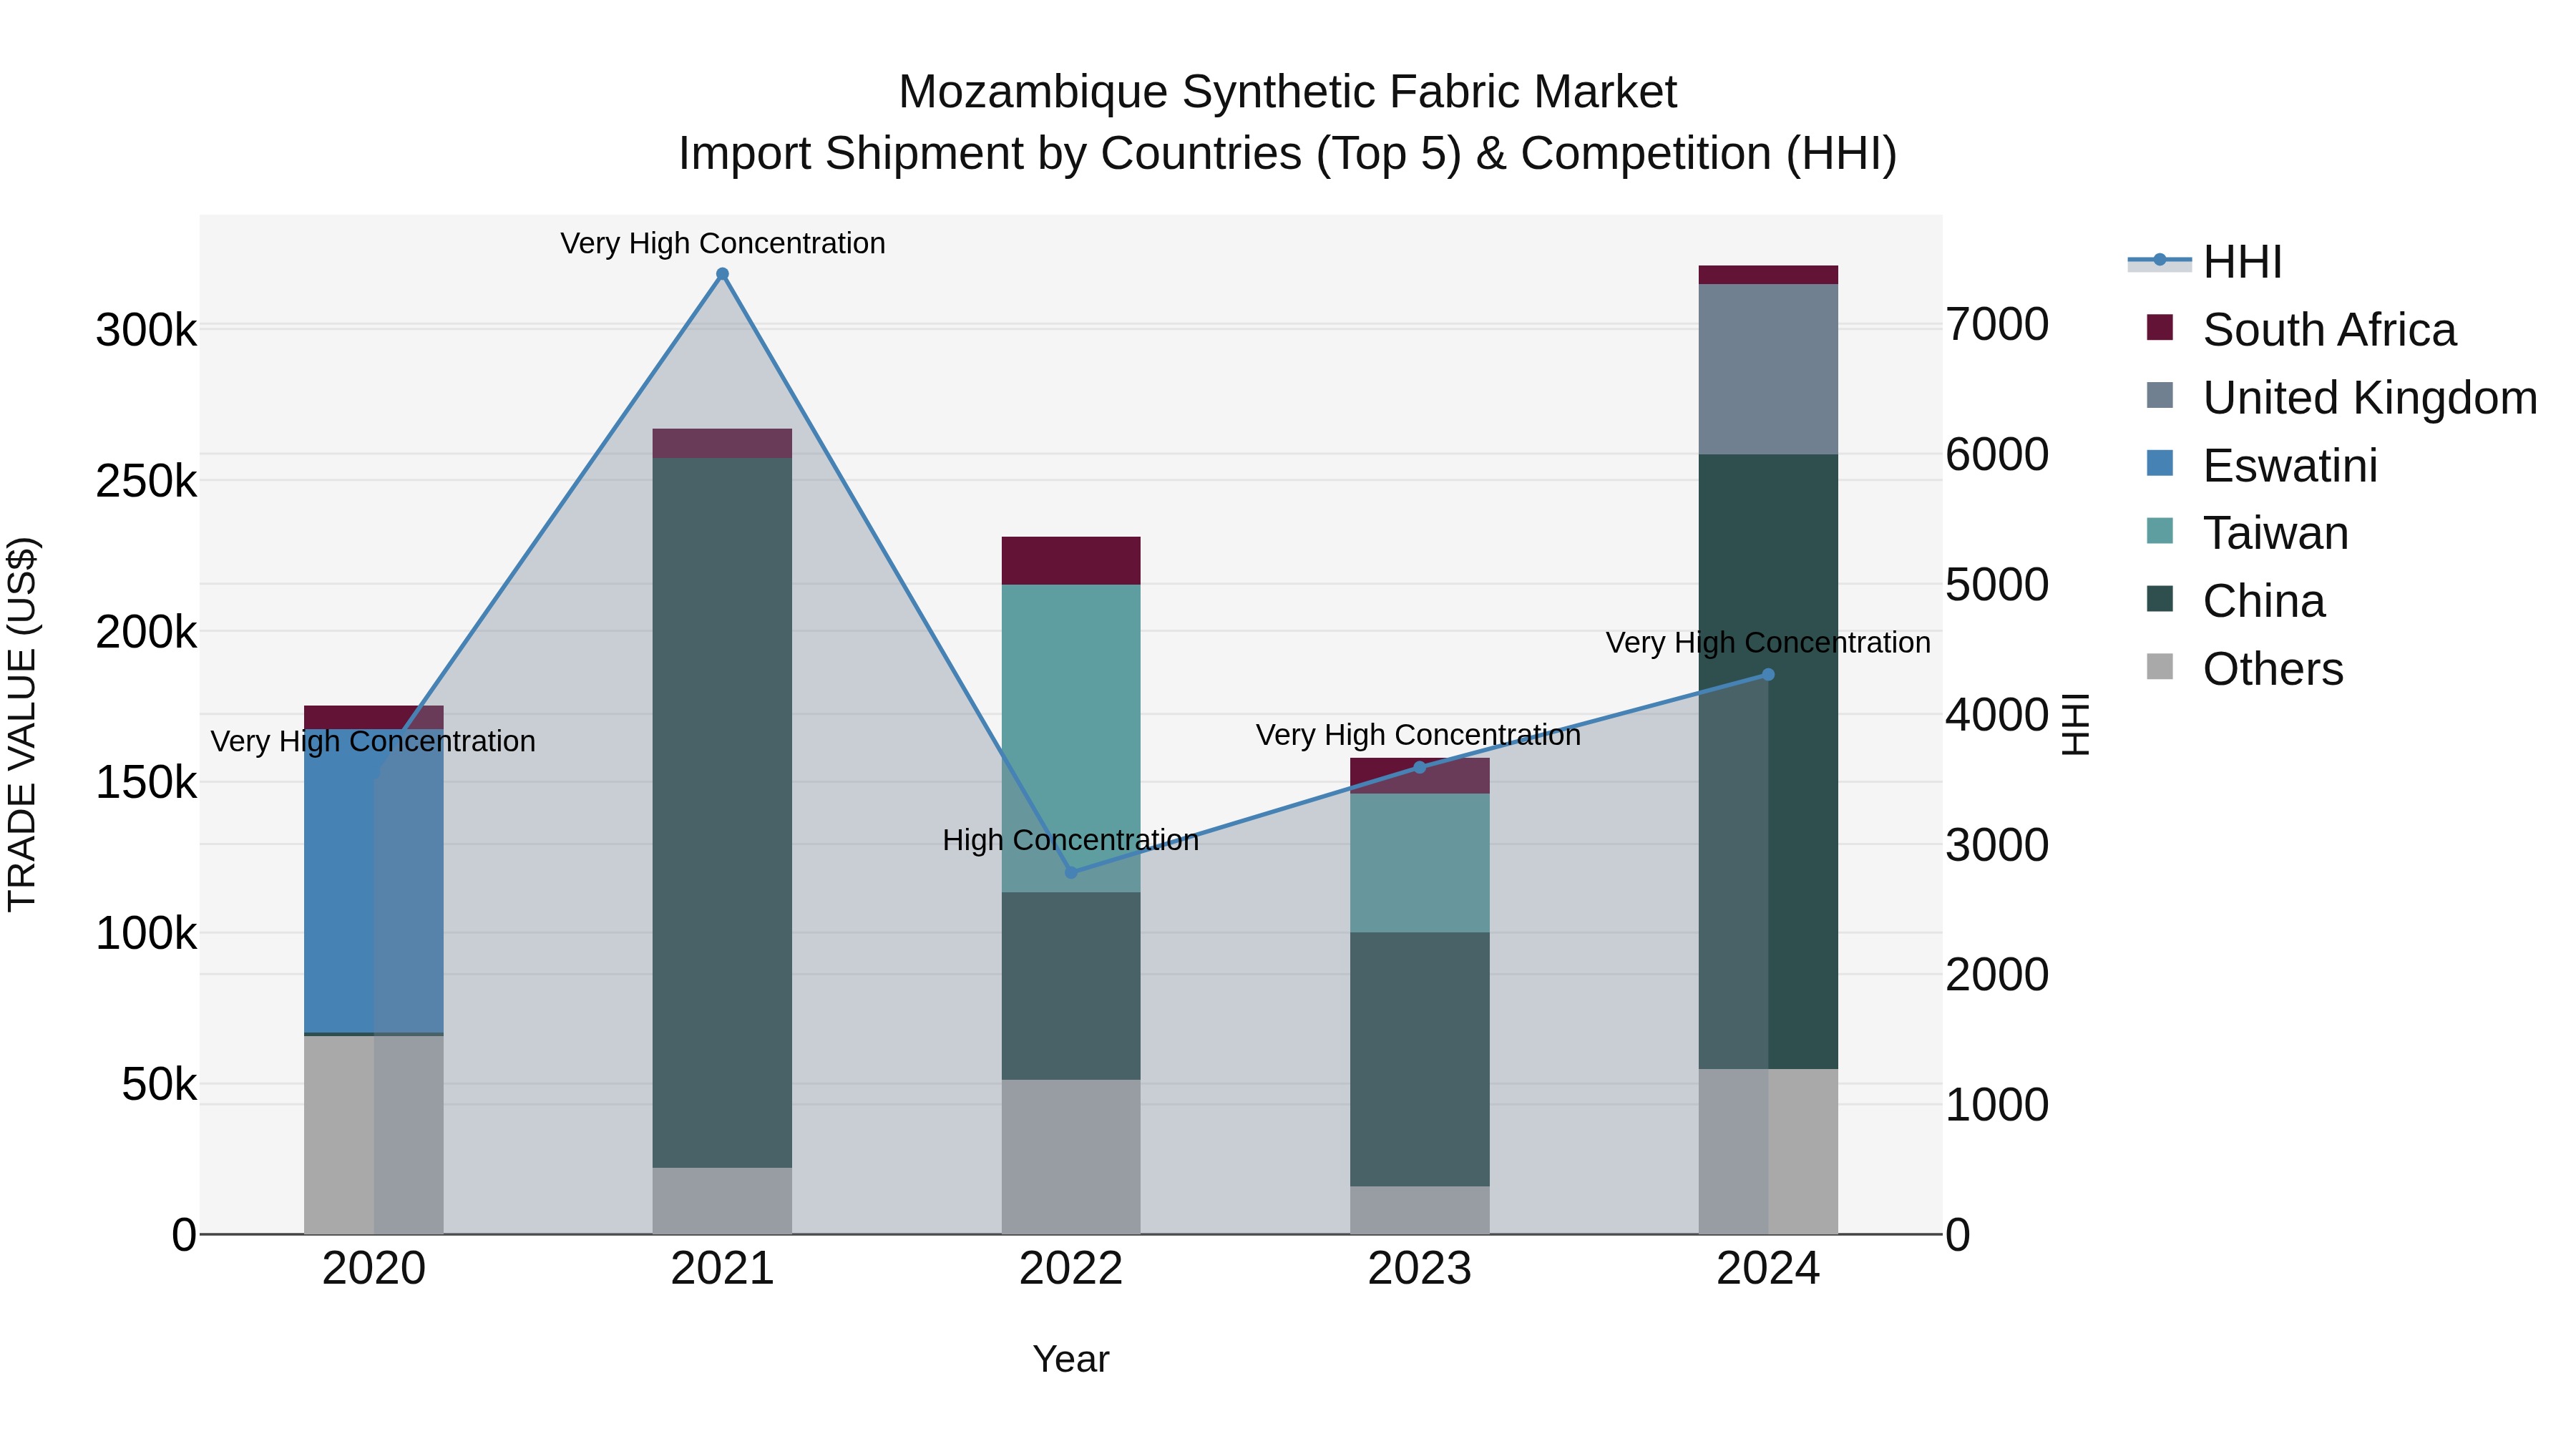Click the 300k left axis tick label
The width and height of the screenshot is (2576, 1449).
(x=146, y=330)
